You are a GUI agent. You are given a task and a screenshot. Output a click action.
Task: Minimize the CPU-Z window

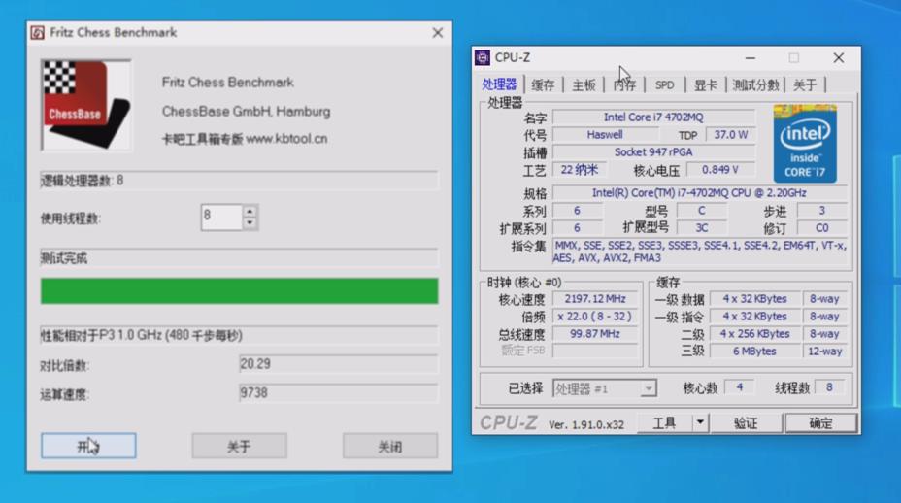click(751, 58)
